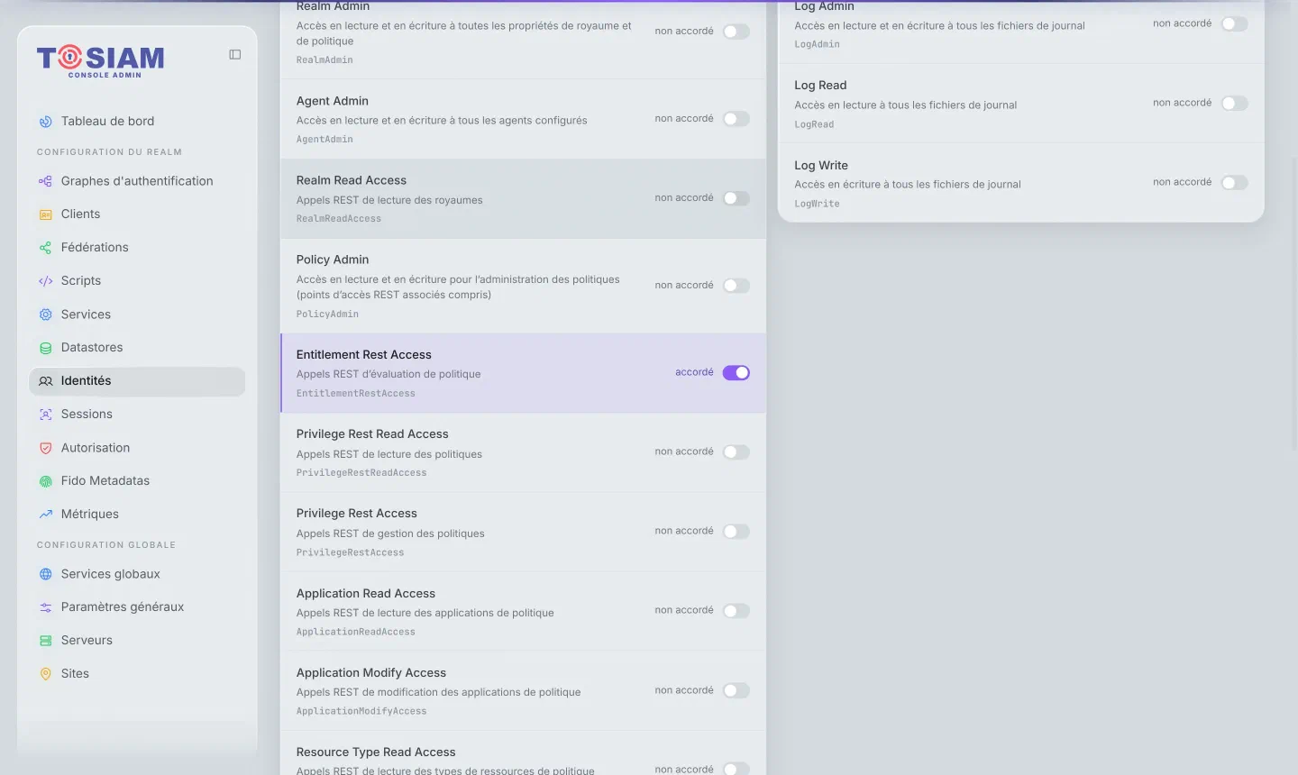Click the accordé status label
The height and width of the screenshot is (775, 1298).
tap(694, 372)
